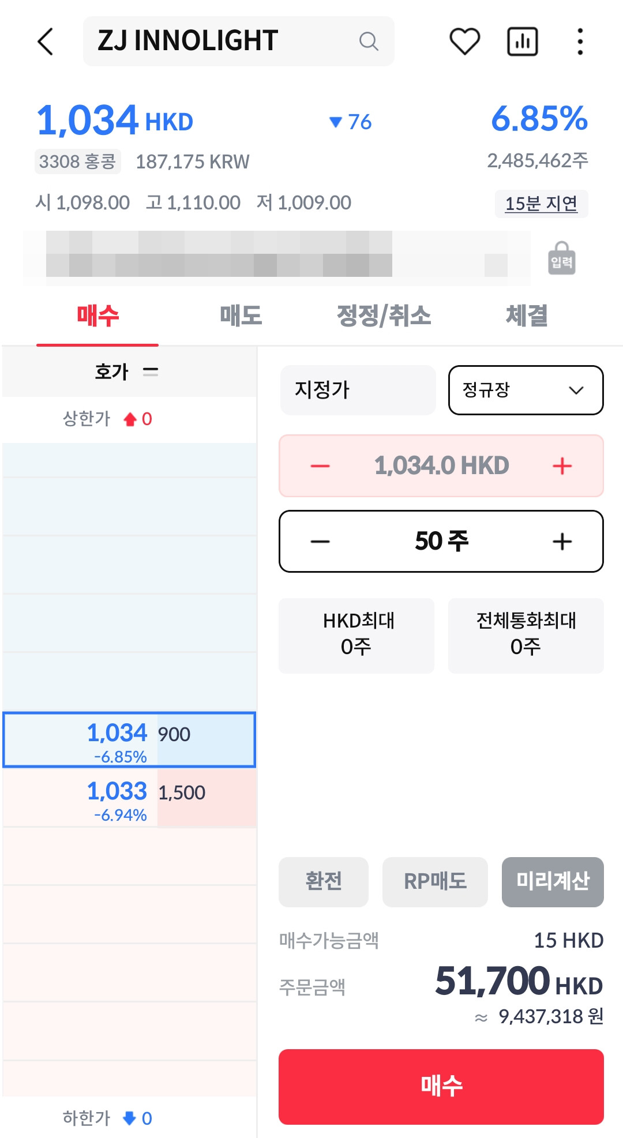Screen dimensions: 623x1138
Task: Toggle the 호가 view mode icon
Action: pyautogui.click(x=151, y=371)
